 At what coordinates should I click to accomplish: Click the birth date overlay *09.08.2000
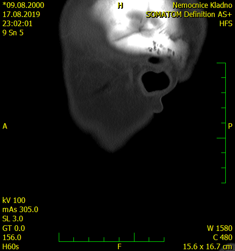(x=23, y=5)
